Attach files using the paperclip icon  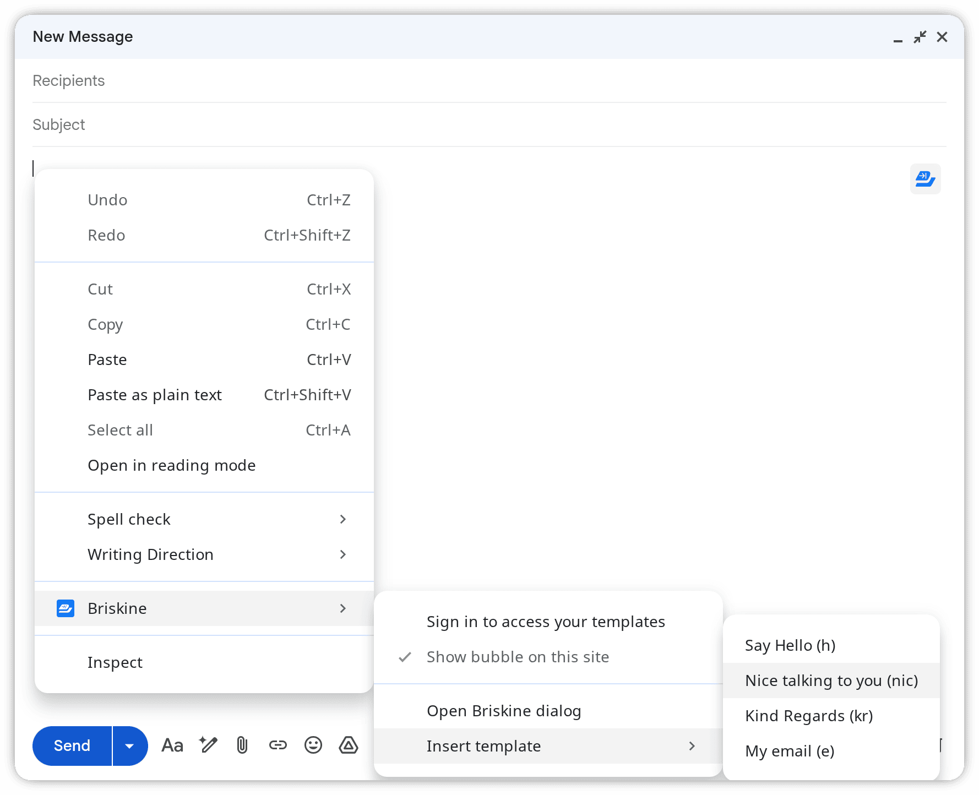coord(242,745)
